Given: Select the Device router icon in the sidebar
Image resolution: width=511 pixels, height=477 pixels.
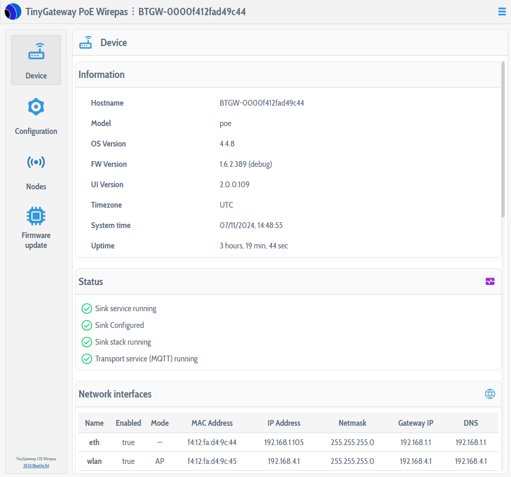Looking at the screenshot, I should (36, 52).
